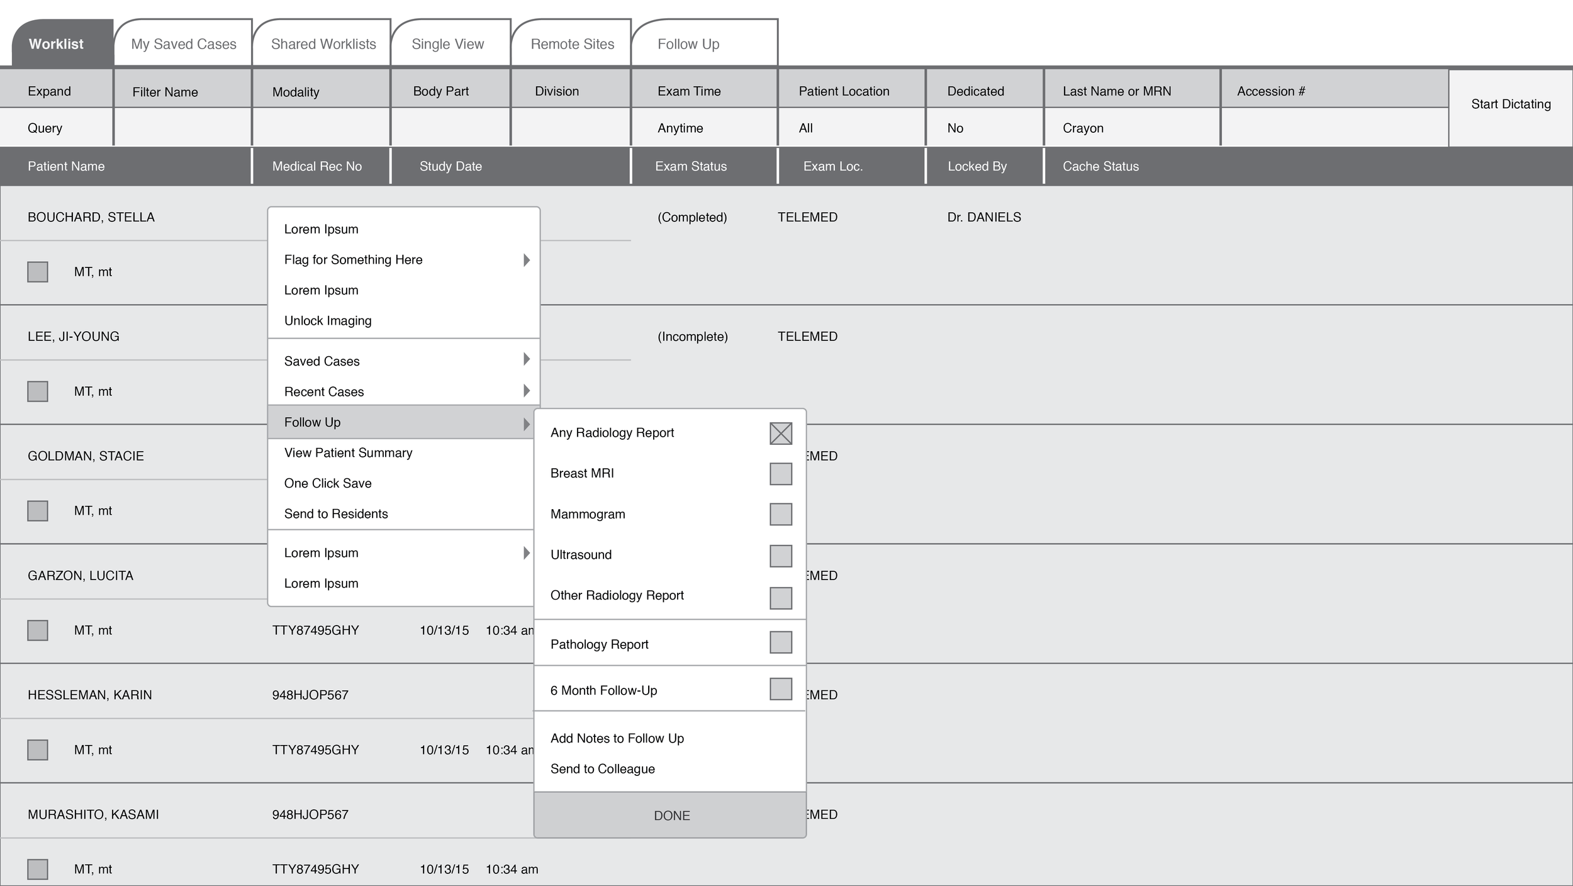
Task: Open the Body Part filter field
Action: click(x=451, y=127)
